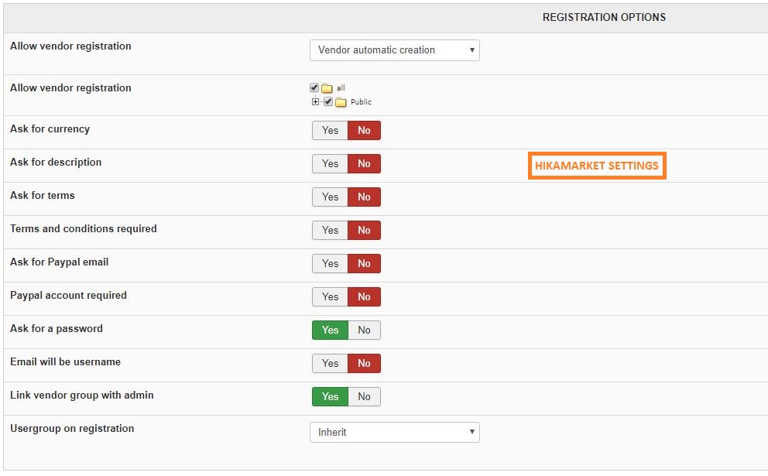Open the Vendor automatic creation dropdown
Viewport: 768px width, 476px height.
(395, 50)
